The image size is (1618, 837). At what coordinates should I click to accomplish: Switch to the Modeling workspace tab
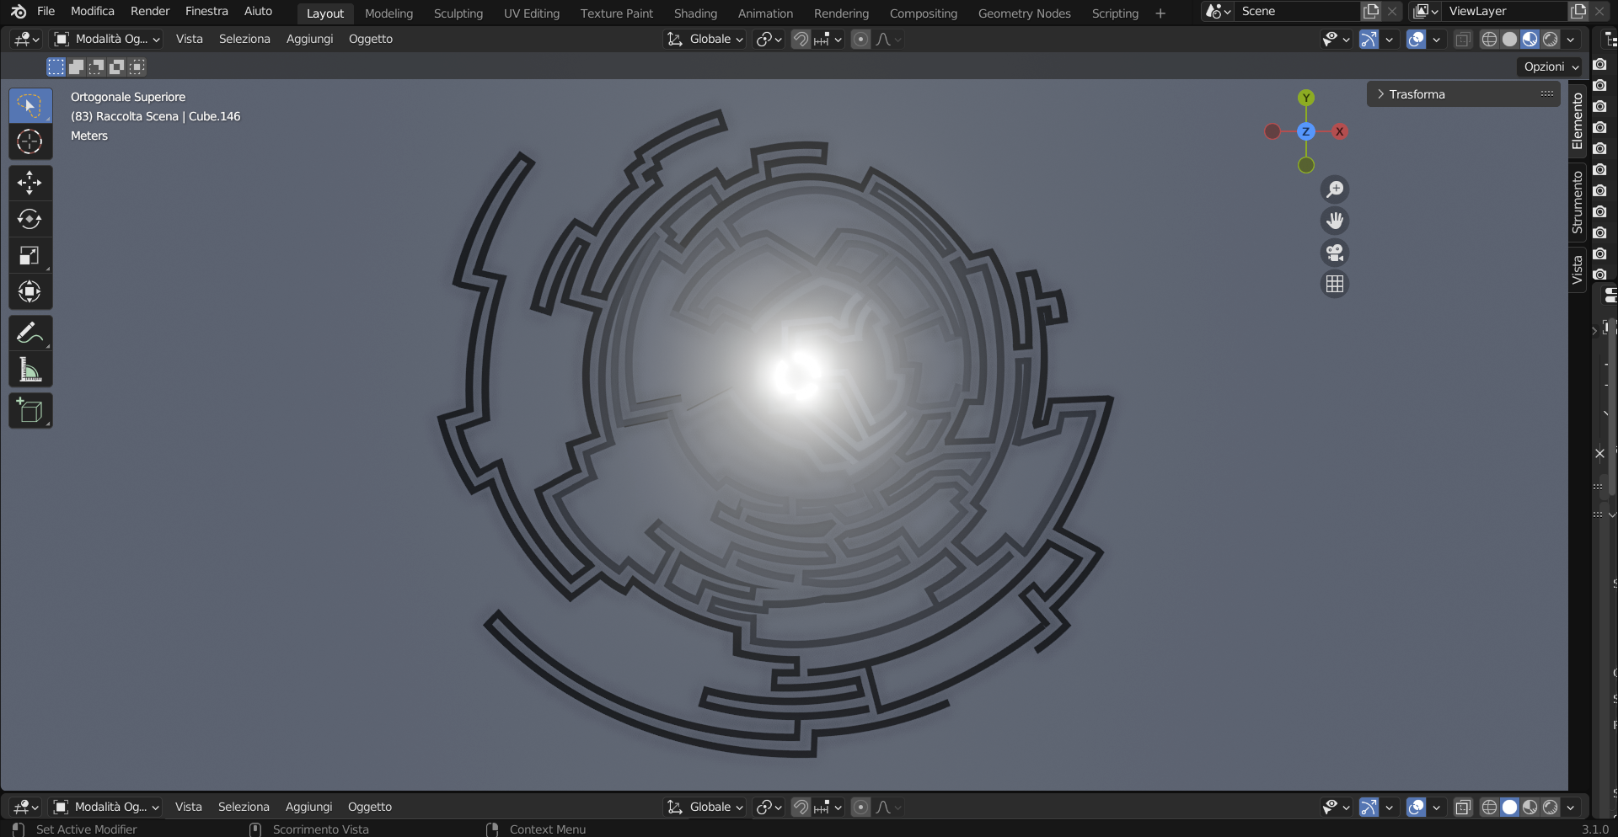click(388, 13)
